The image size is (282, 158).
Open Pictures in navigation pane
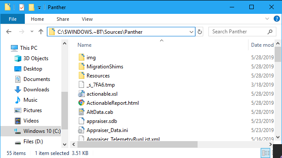pyautogui.click(x=33, y=110)
